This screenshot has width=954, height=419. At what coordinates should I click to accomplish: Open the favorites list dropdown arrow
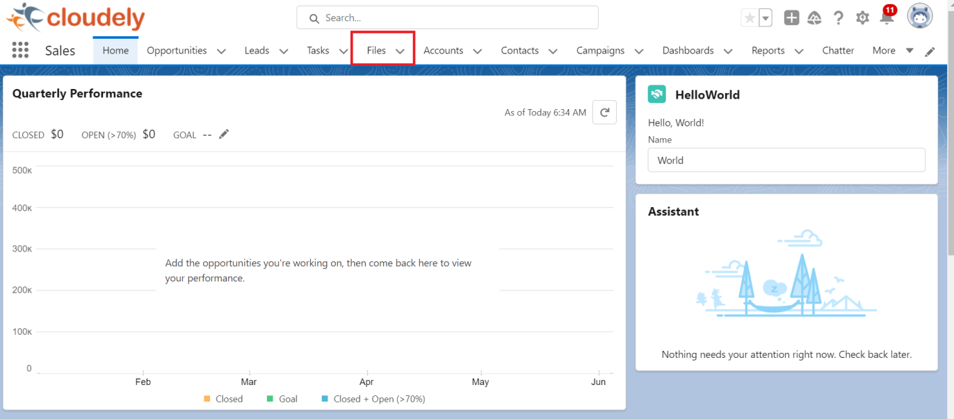[766, 18]
